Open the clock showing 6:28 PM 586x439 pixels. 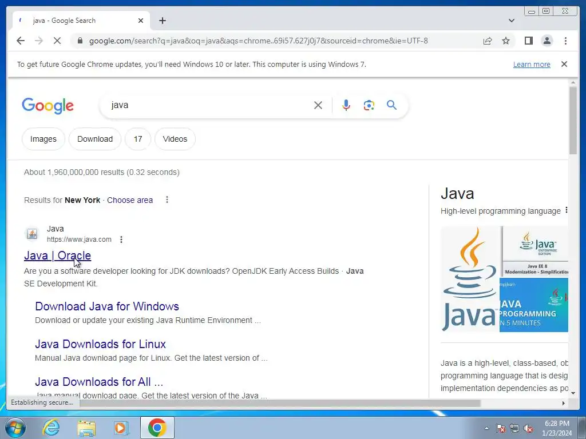[557, 428]
